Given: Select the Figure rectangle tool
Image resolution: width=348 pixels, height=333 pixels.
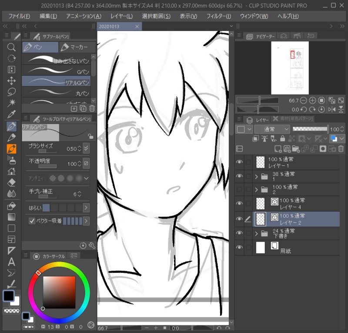Looking at the screenshot, I should coord(11,228).
